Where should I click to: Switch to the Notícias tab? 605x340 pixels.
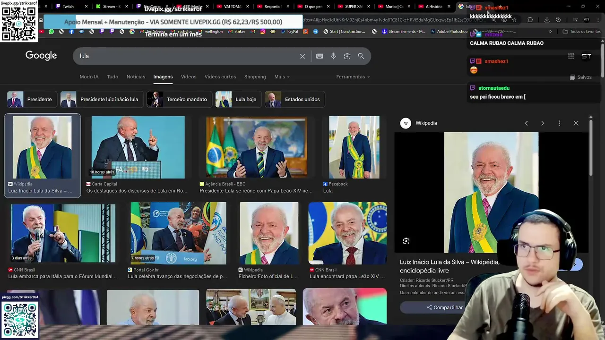[136, 77]
